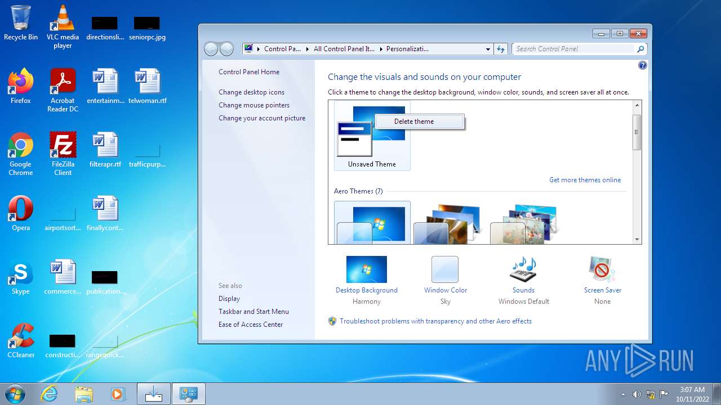Open Get more themes online link
This screenshot has width=721, height=405.
[585, 180]
